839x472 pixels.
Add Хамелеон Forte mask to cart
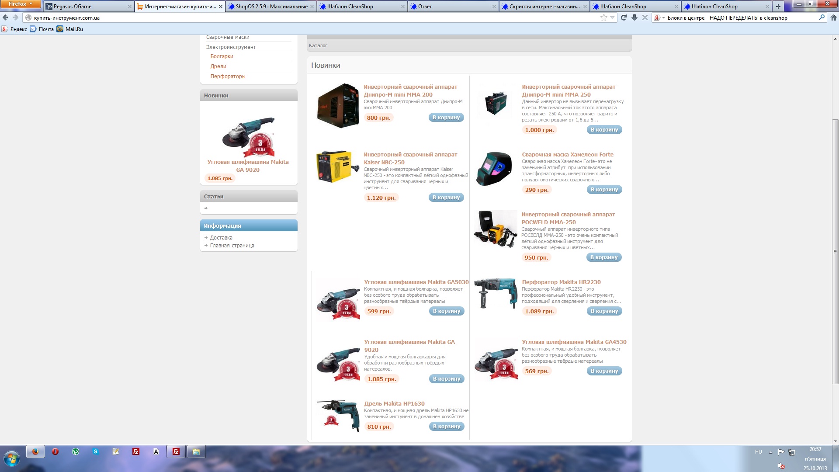click(x=604, y=190)
